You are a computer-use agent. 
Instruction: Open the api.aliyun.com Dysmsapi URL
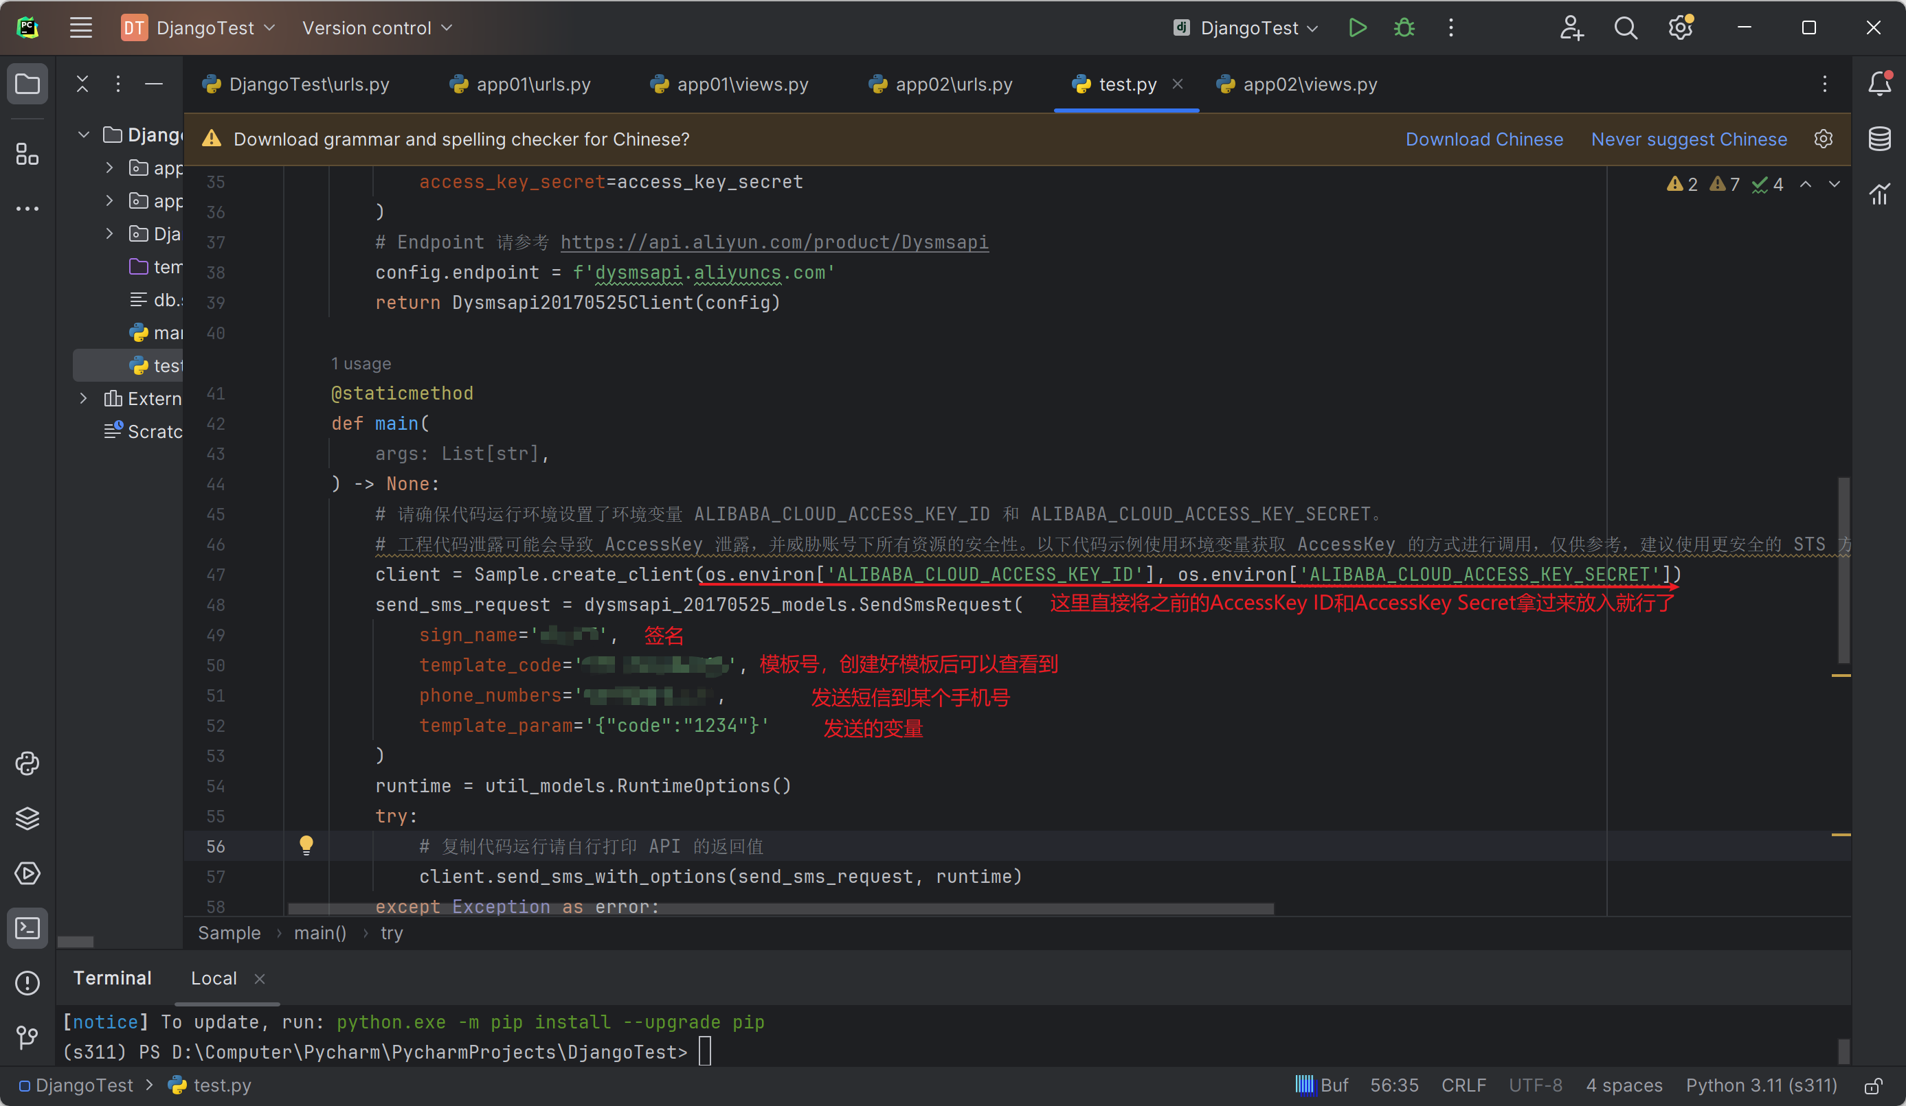click(774, 242)
